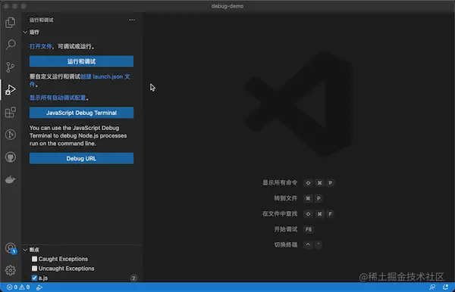Click the 'Uncaught Exceptions' label text
The height and width of the screenshot is (292, 455).
pos(66,269)
